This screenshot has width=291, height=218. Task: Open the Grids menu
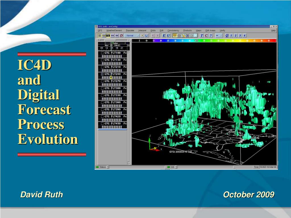(153, 30)
